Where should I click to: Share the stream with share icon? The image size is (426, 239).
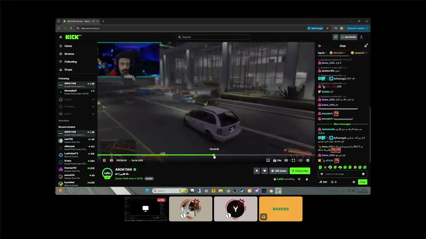pos(299,179)
